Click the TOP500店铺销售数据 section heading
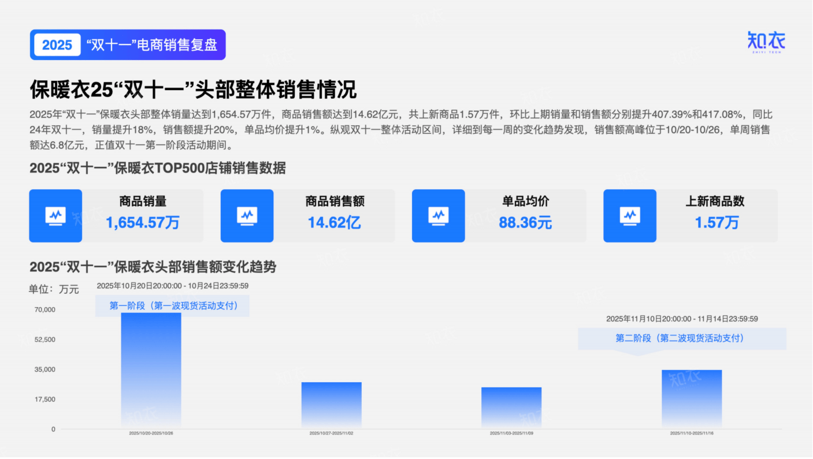Screen dimensions: 813x459 [x=157, y=169]
